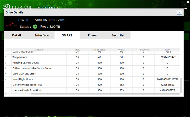Click the State column header

pyautogui.click(x=77, y=50)
